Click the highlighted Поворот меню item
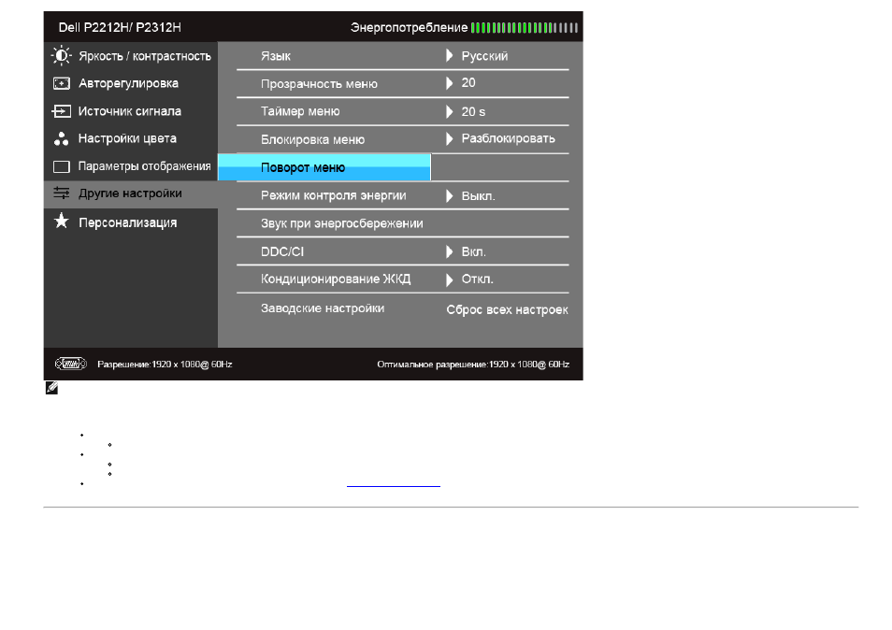 click(324, 167)
